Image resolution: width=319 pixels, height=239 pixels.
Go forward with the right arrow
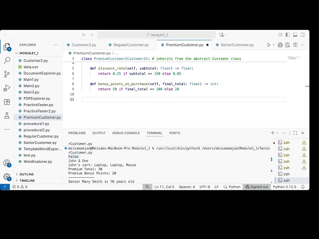92,35
